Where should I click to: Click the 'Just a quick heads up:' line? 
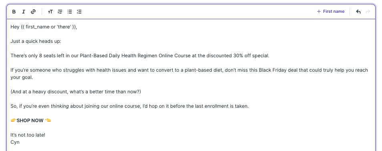(36, 41)
